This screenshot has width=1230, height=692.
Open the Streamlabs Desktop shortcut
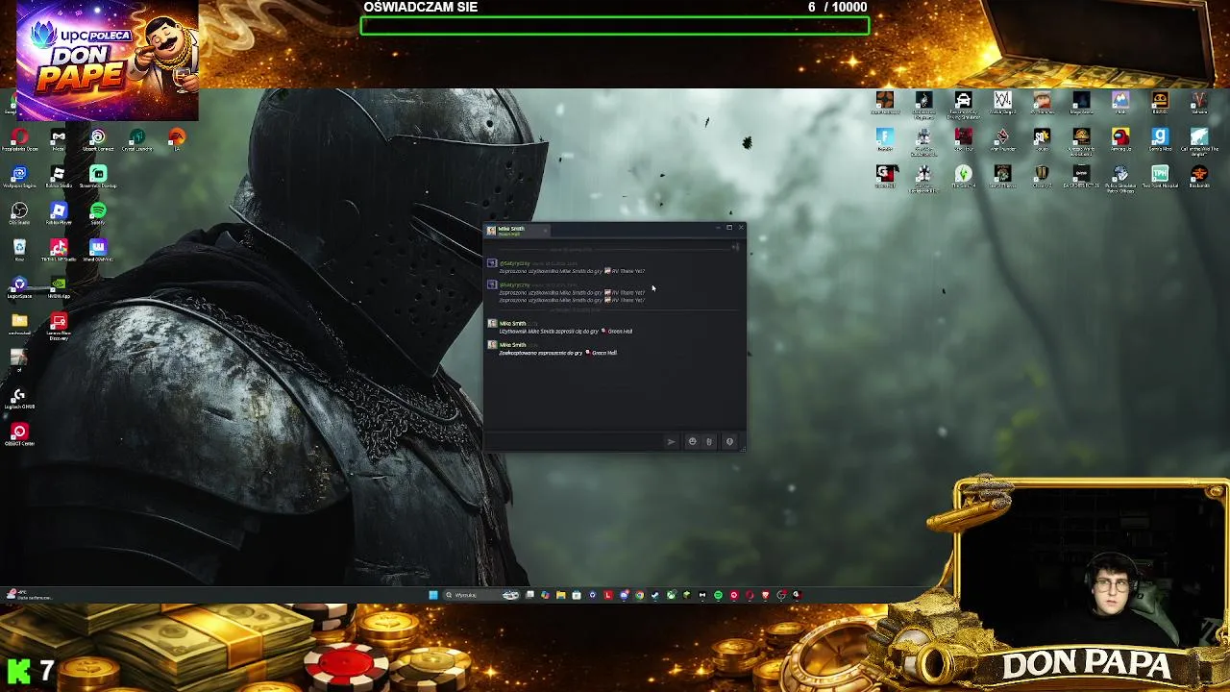(x=98, y=177)
